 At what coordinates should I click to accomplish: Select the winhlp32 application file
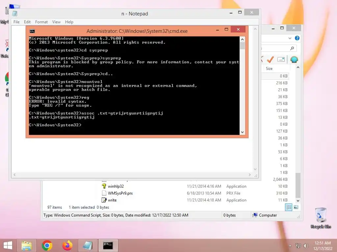pos(116,186)
